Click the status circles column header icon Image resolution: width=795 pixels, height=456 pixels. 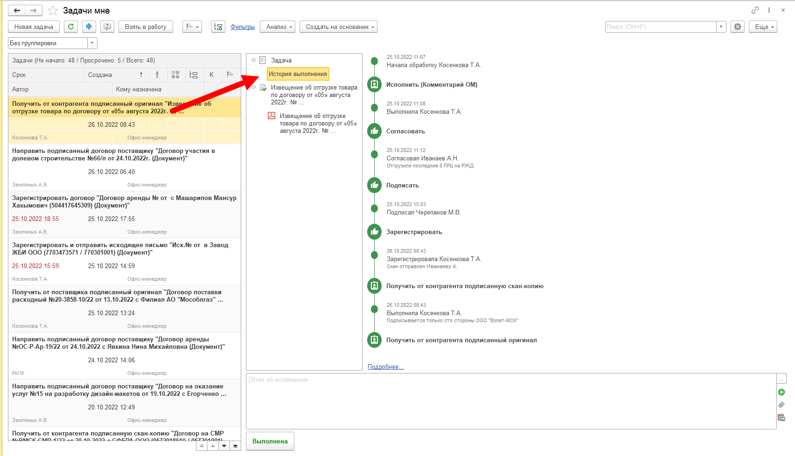click(x=175, y=75)
